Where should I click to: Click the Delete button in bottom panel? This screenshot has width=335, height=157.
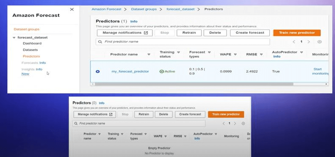[x=163, y=114]
